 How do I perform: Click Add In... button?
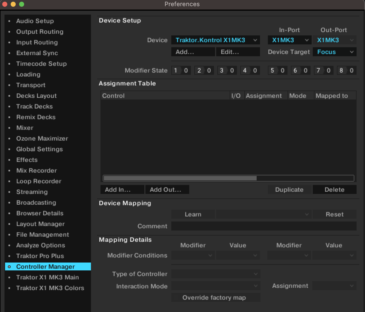click(122, 189)
